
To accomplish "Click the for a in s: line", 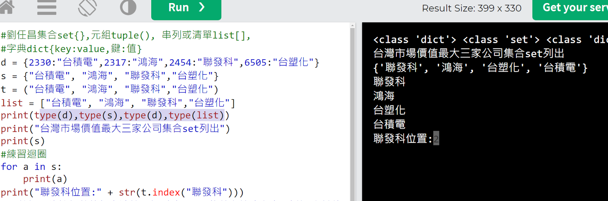I will pos(31,167).
